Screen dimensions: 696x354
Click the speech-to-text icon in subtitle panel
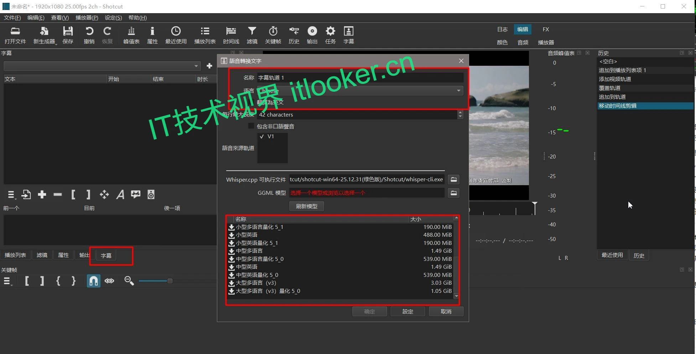pyautogui.click(x=135, y=194)
